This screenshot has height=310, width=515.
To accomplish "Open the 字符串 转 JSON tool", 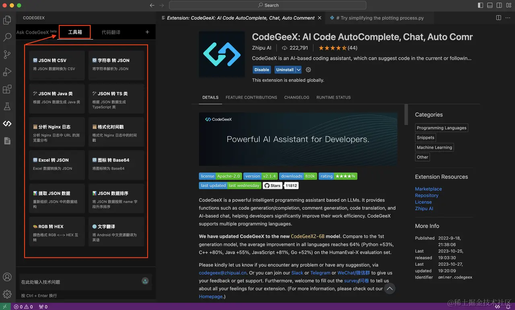I will click(116, 65).
